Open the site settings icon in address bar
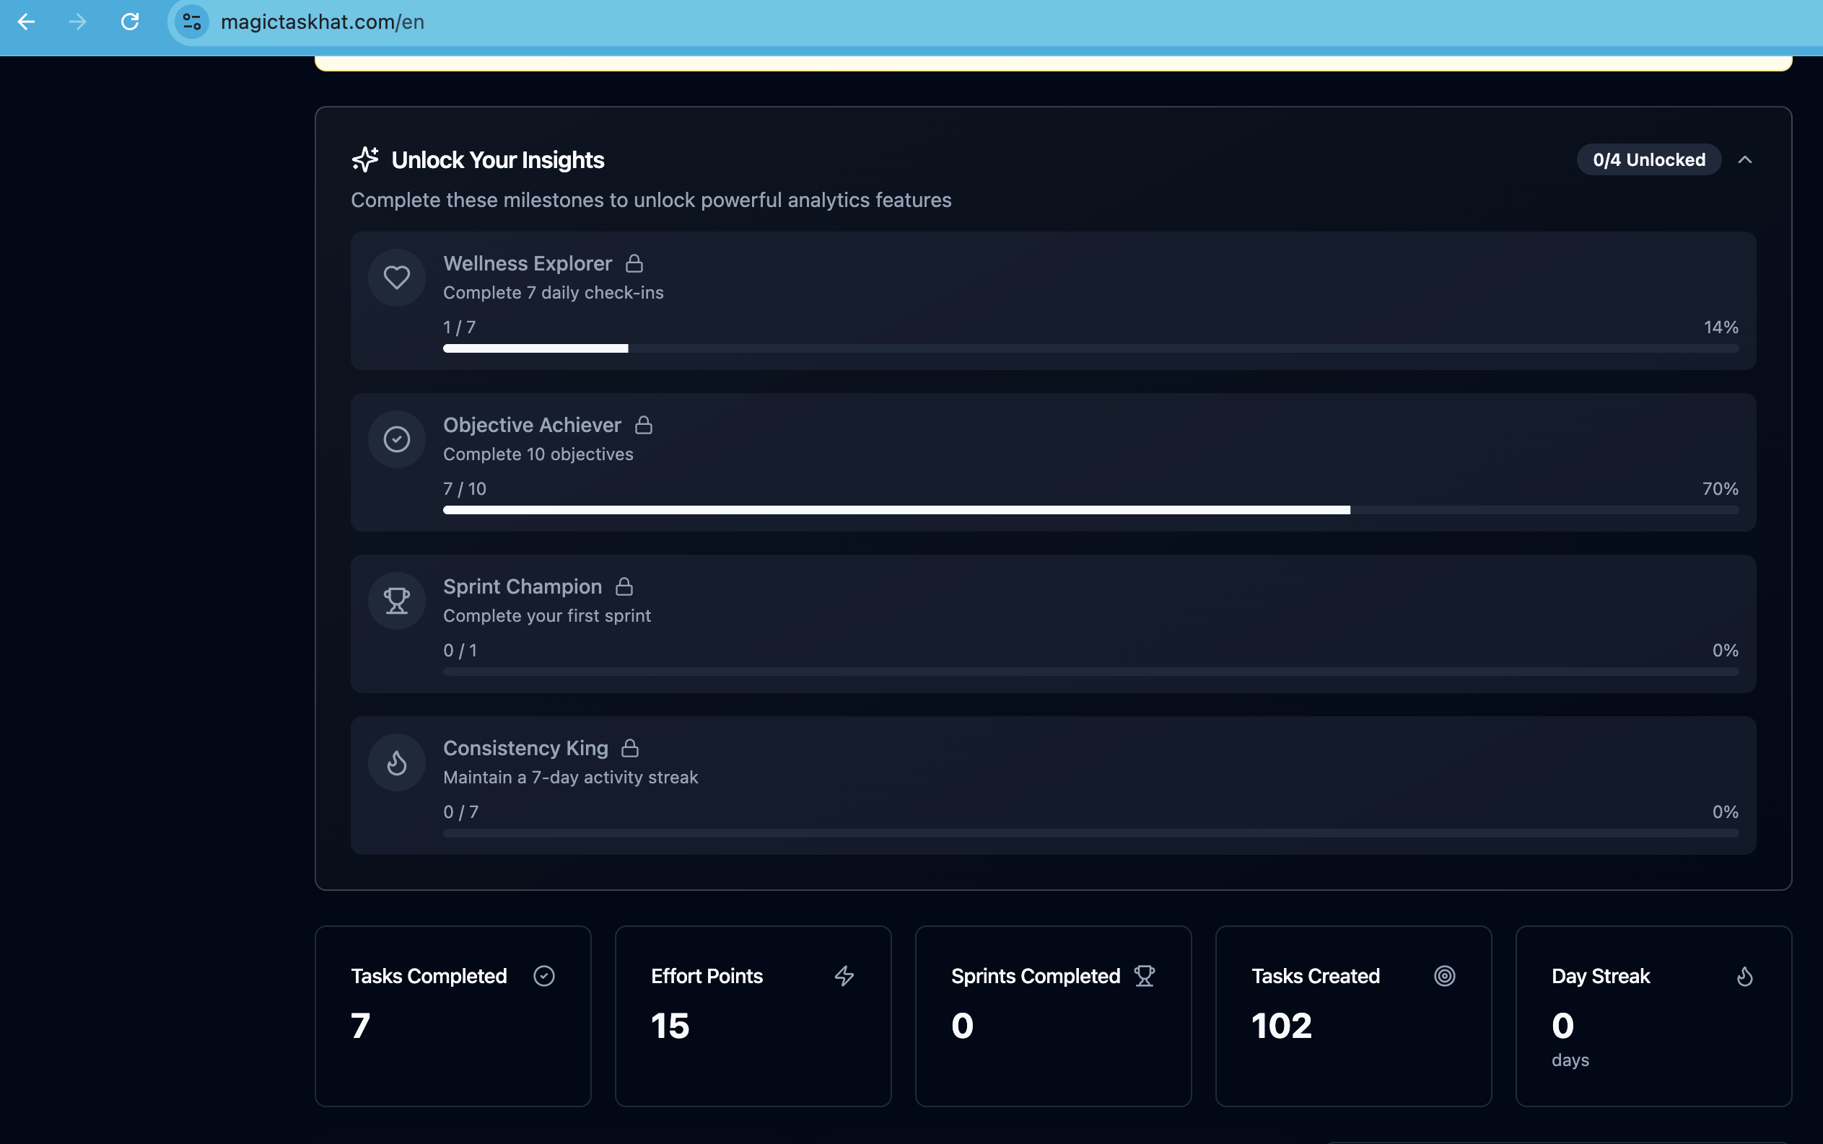Screen dimensions: 1823x1144 pyautogui.click(x=192, y=22)
